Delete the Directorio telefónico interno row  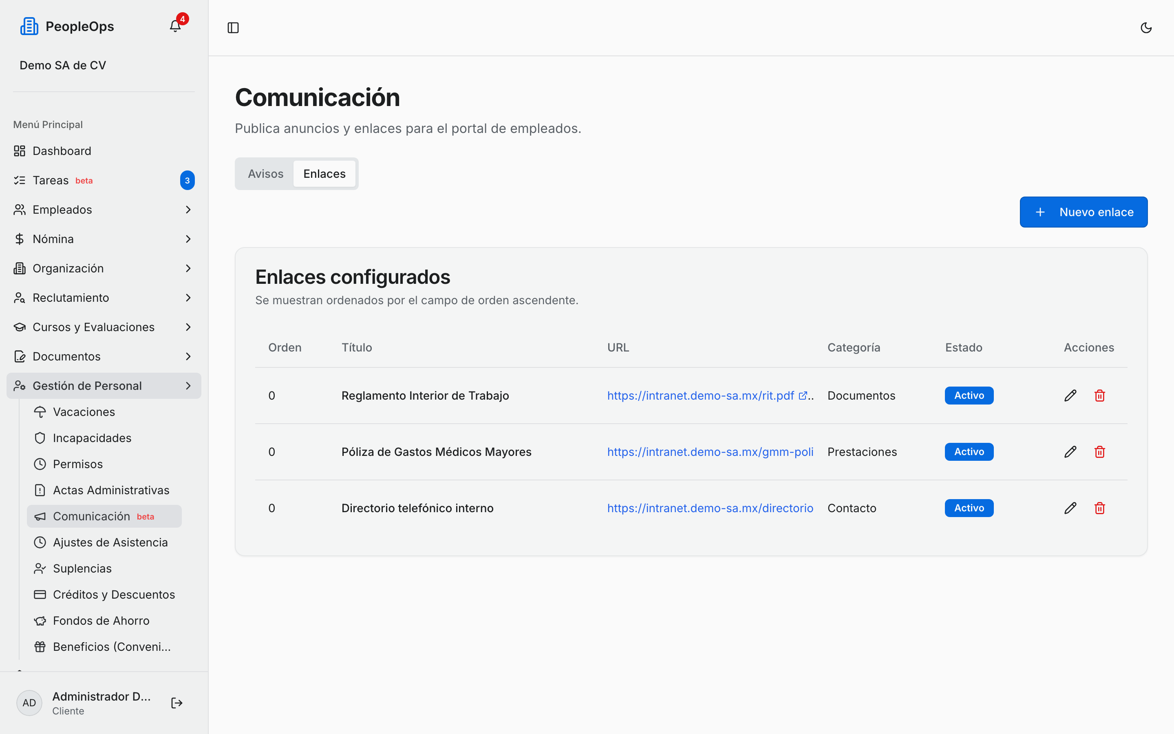(1100, 508)
